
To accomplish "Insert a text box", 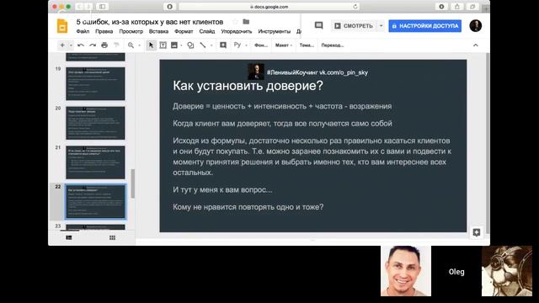I will (x=163, y=45).
